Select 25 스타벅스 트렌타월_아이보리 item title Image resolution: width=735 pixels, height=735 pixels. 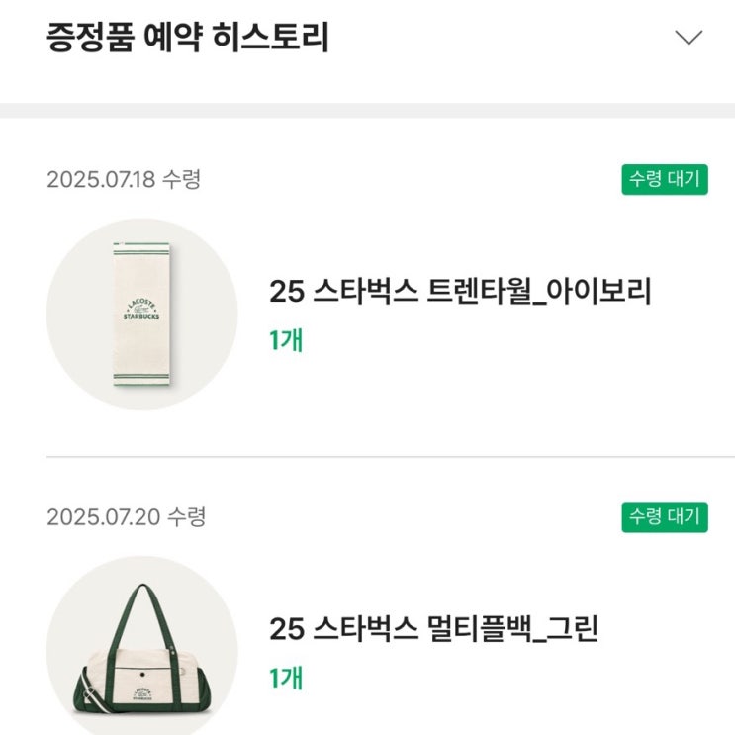coord(460,292)
